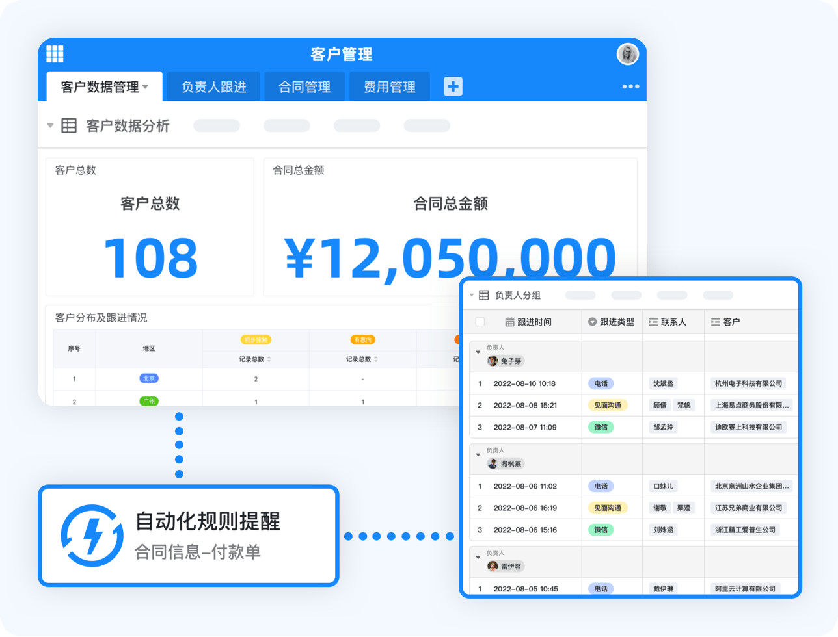
Task: Click the 客户数据分析 table view icon
Action: coord(69,125)
